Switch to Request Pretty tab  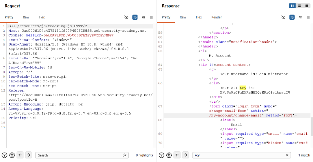[x=9, y=17]
